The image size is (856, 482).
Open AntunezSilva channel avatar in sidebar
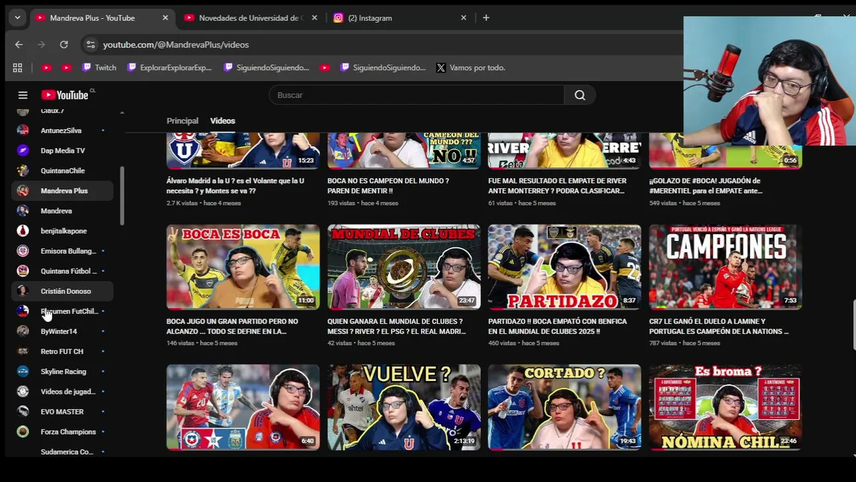coord(23,131)
